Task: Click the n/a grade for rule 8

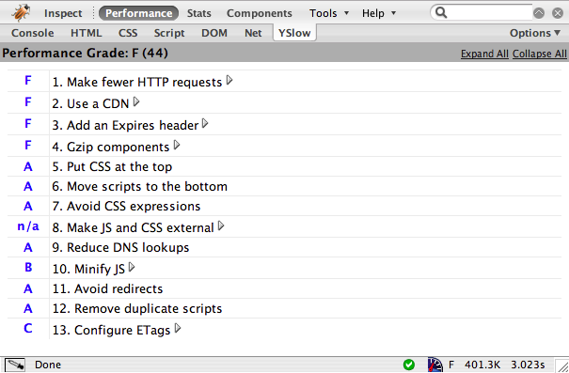Action: pyautogui.click(x=28, y=226)
